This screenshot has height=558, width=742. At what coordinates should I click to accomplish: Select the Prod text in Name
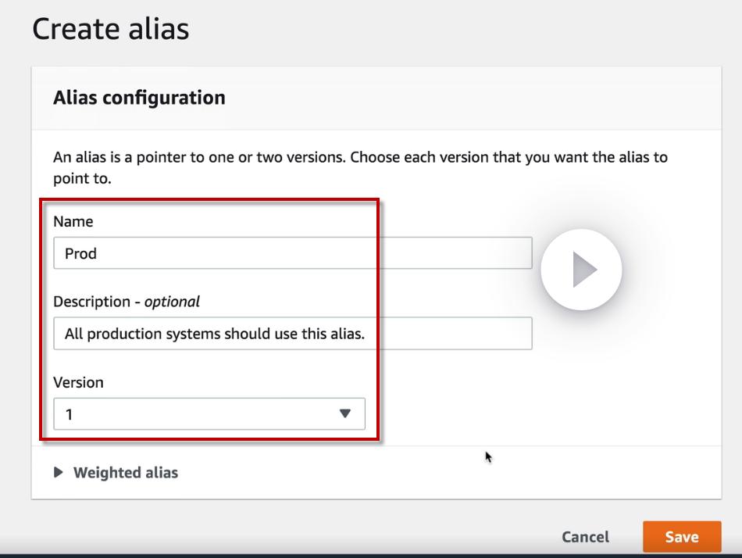pos(81,254)
